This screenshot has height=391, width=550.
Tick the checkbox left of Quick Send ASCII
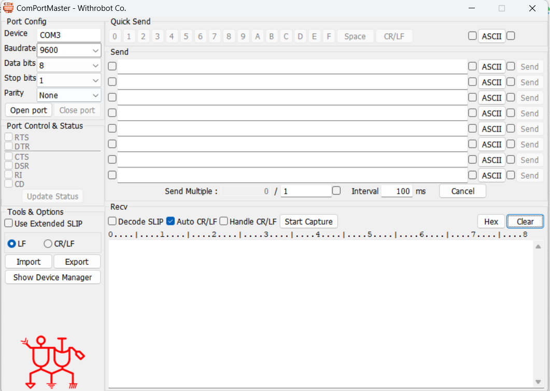[472, 36]
